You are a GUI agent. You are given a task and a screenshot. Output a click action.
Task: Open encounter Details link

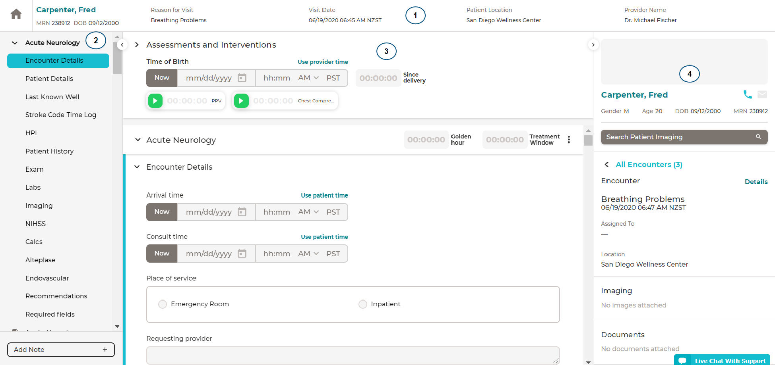756,182
